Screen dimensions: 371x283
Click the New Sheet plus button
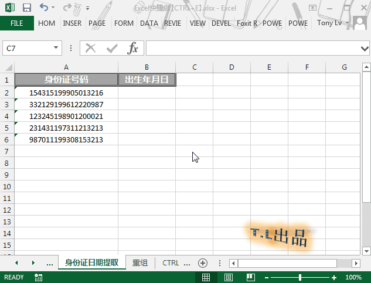click(x=203, y=263)
